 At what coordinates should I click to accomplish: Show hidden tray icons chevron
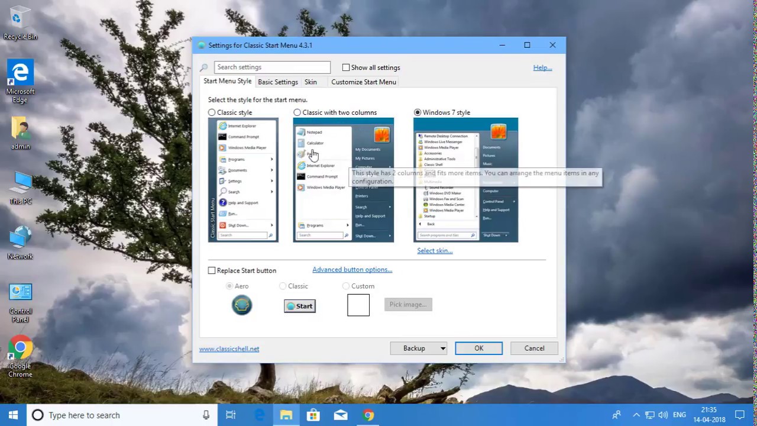636,415
